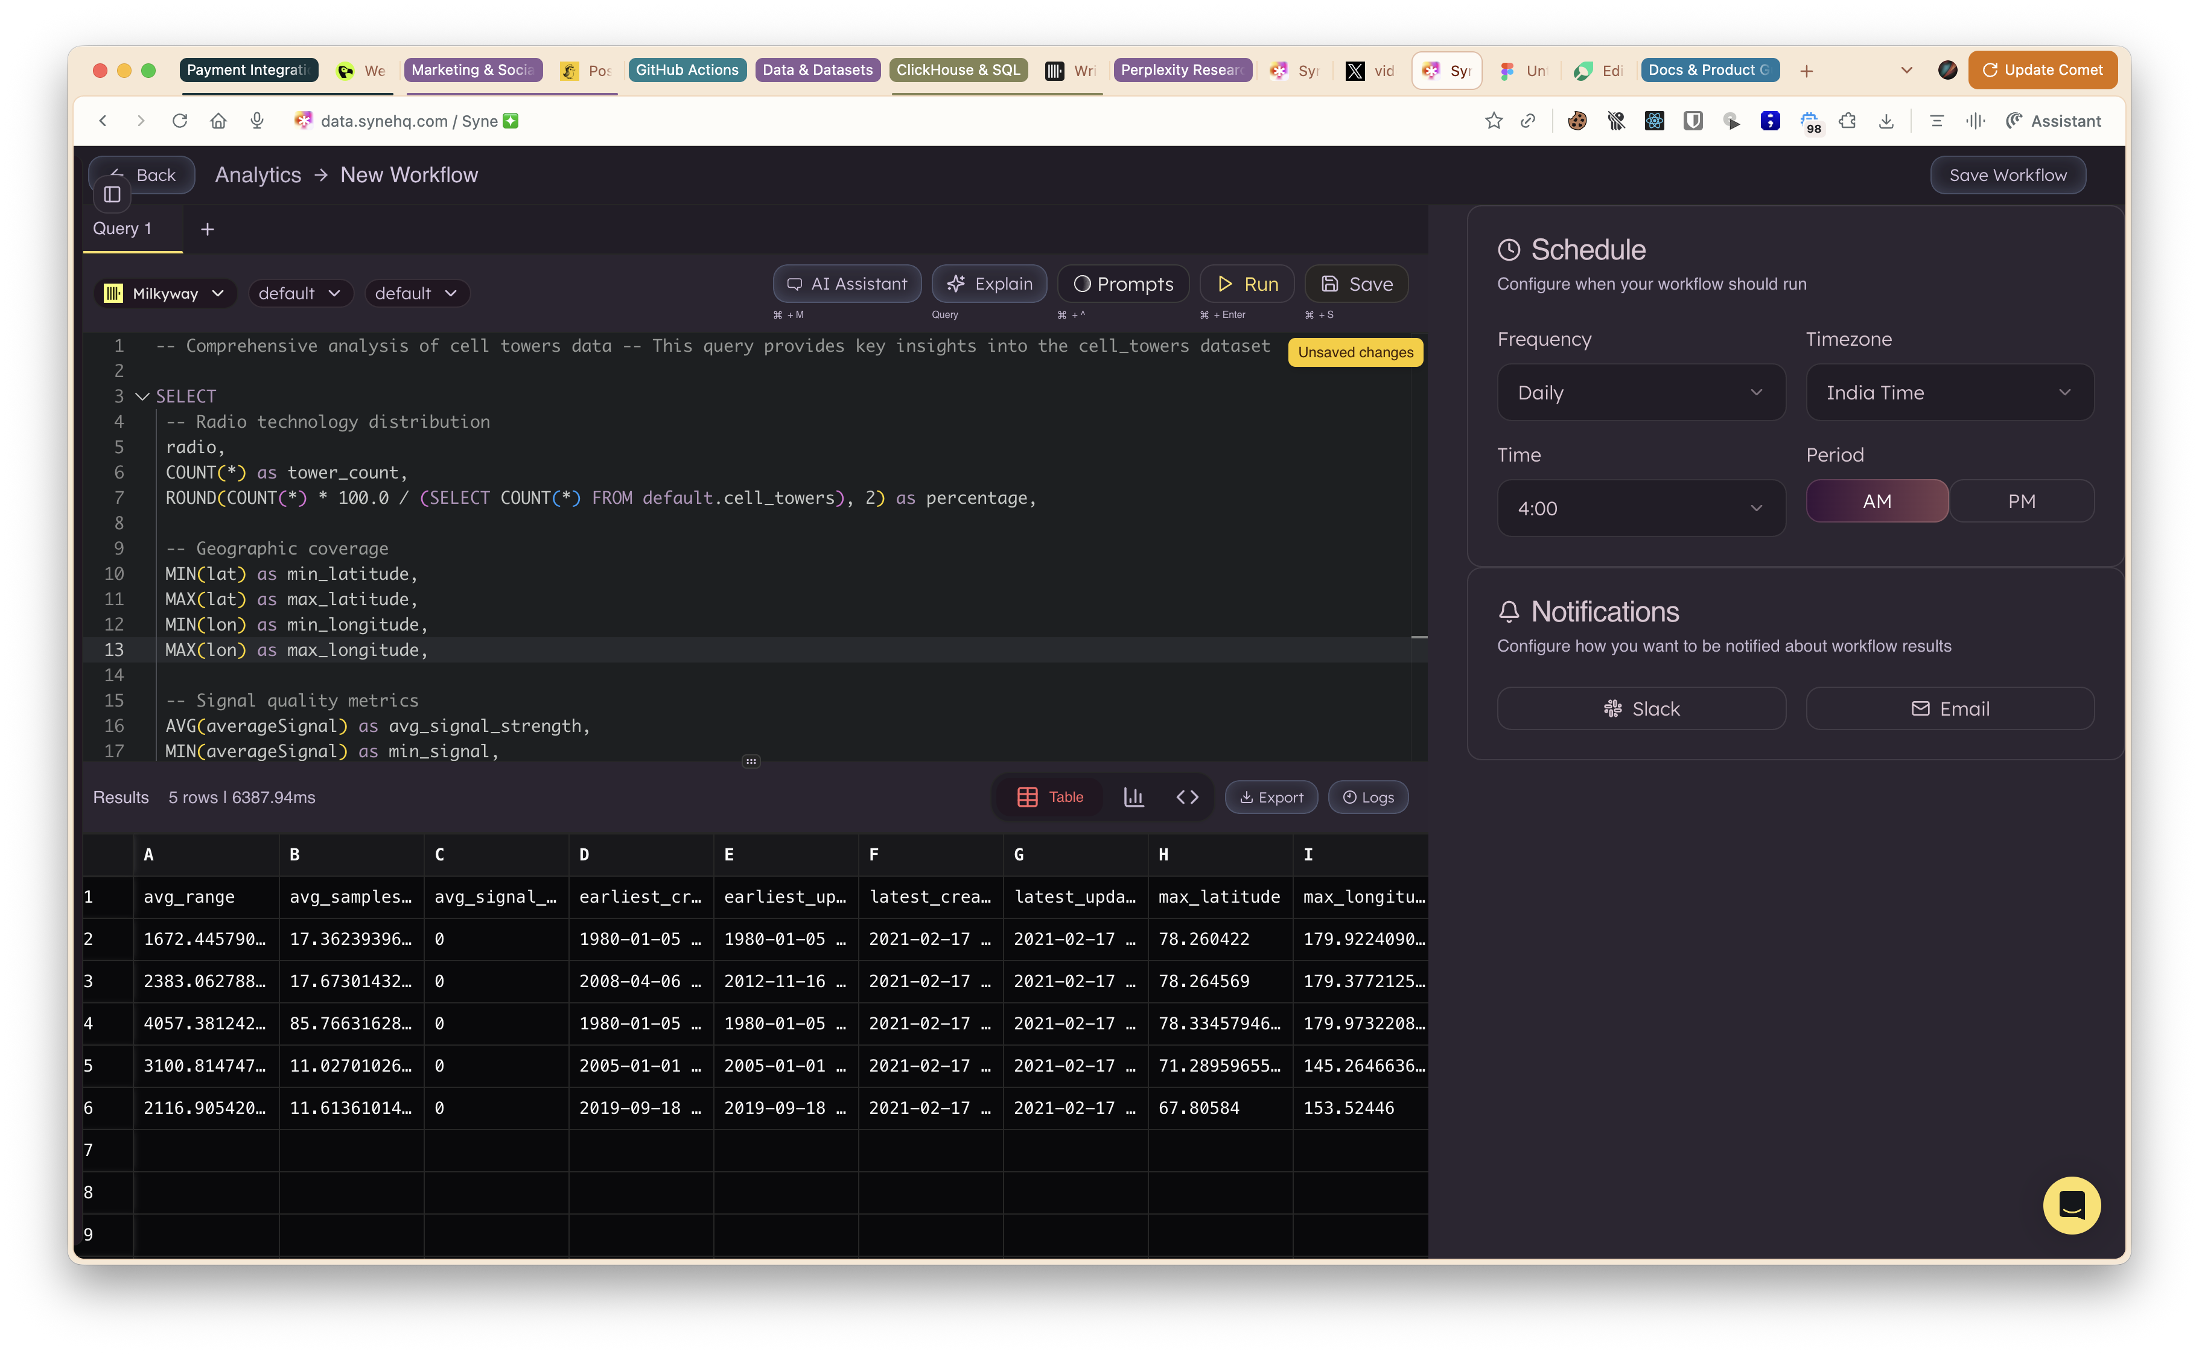
Task: Add a new query tab with plus icon
Action: (x=207, y=229)
